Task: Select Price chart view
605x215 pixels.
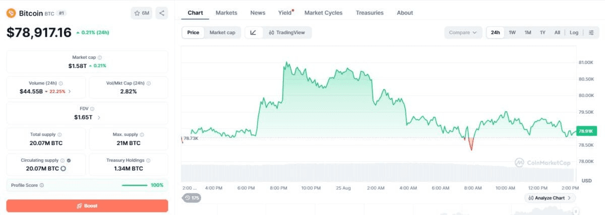Action: click(x=193, y=32)
